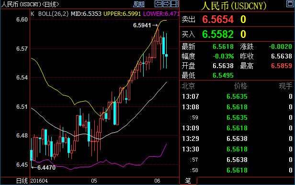Screen dimensions: 295x185
Task: Click the 卖出 price 6.5654
Action: click(218, 19)
